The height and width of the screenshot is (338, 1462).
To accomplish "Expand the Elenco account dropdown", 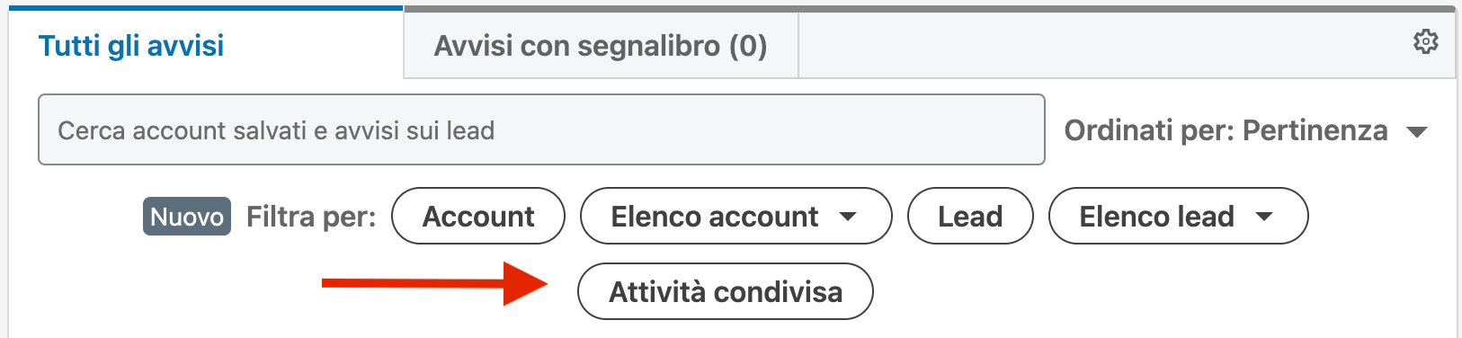I will pos(735,216).
